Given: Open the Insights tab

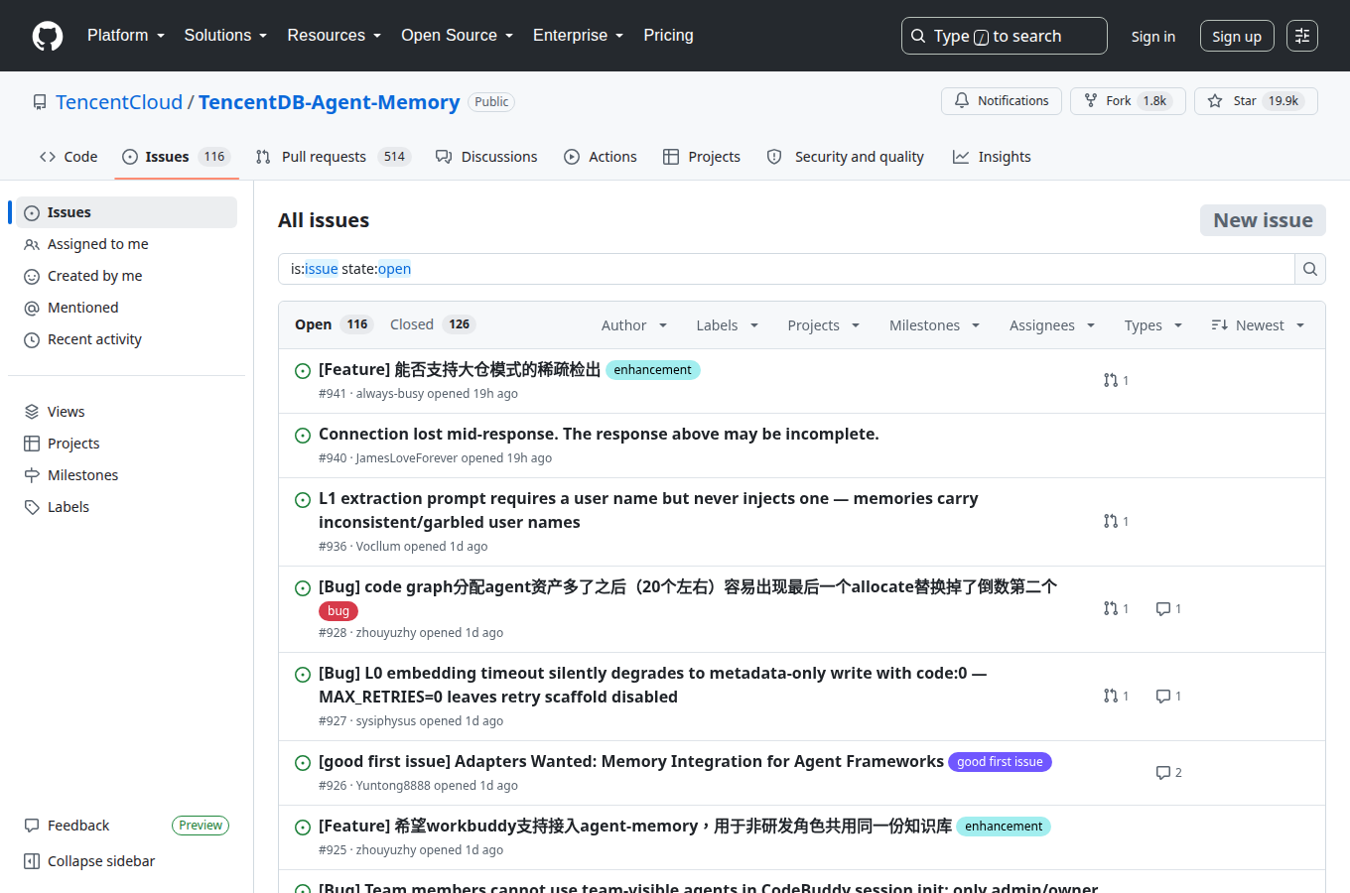Looking at the screenshot, I should [x=992, y=157].
